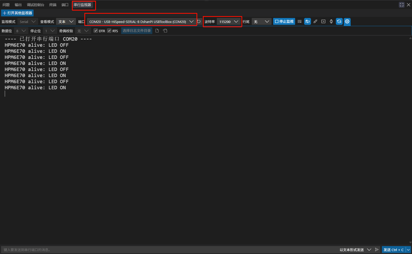
Task: Open the 监视模式 Serial dropdown
Action: 28,22
